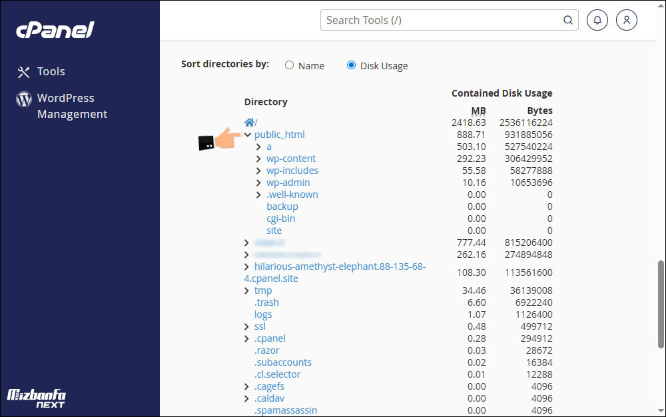Open the wp-includes directory link
The width and height of the screenshot is (666, 417).
click(x=292, y=171)
